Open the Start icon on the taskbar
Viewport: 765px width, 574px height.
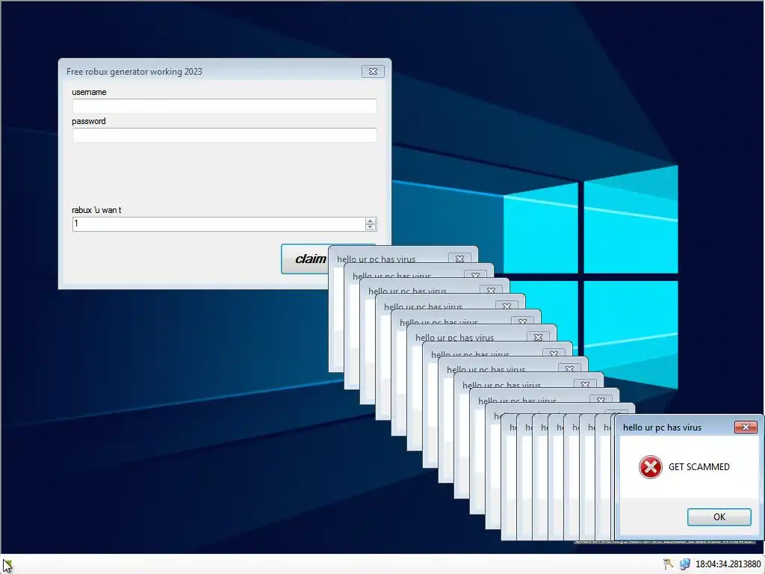click(x=7, y=565)
